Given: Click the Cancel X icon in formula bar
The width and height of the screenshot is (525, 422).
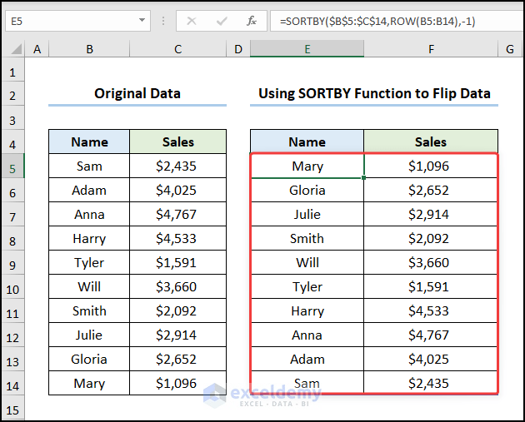Looking at the screenshot, I should [192, 21].
